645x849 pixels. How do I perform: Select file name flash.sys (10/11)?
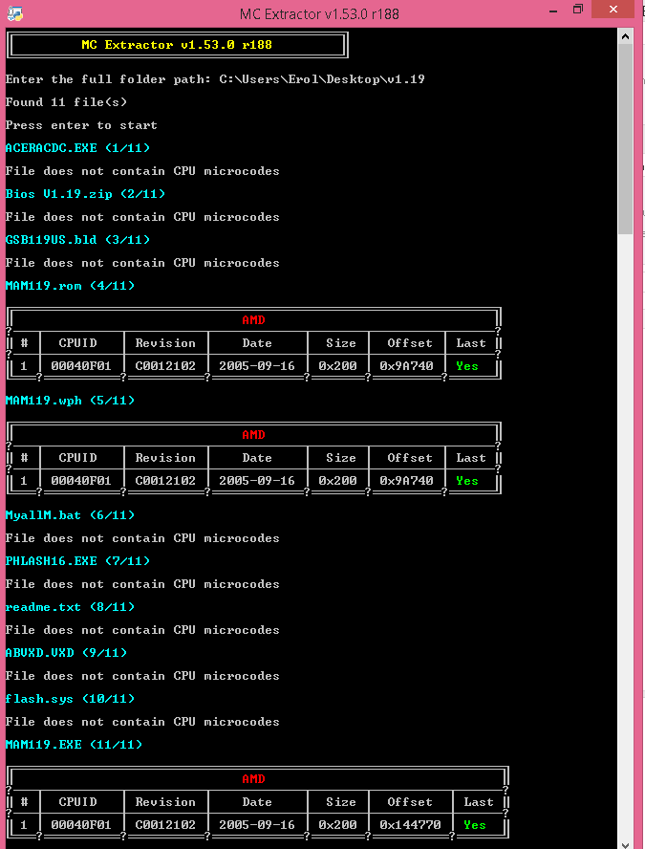point(70,699)
